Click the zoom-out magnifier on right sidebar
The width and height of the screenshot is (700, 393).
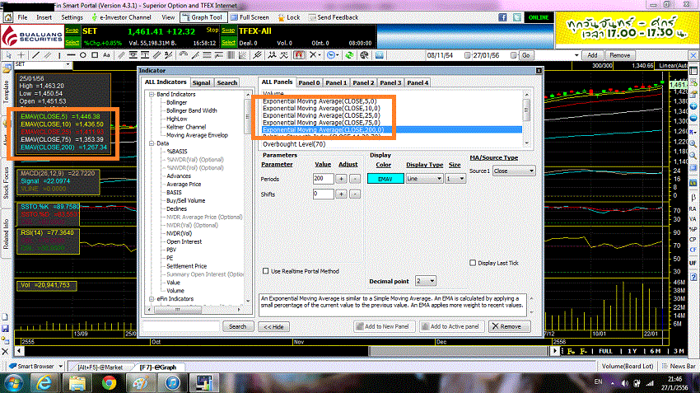693,156
